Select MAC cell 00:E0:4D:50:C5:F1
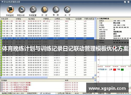Screen dimensions: 131x95 tap(35, 24)
